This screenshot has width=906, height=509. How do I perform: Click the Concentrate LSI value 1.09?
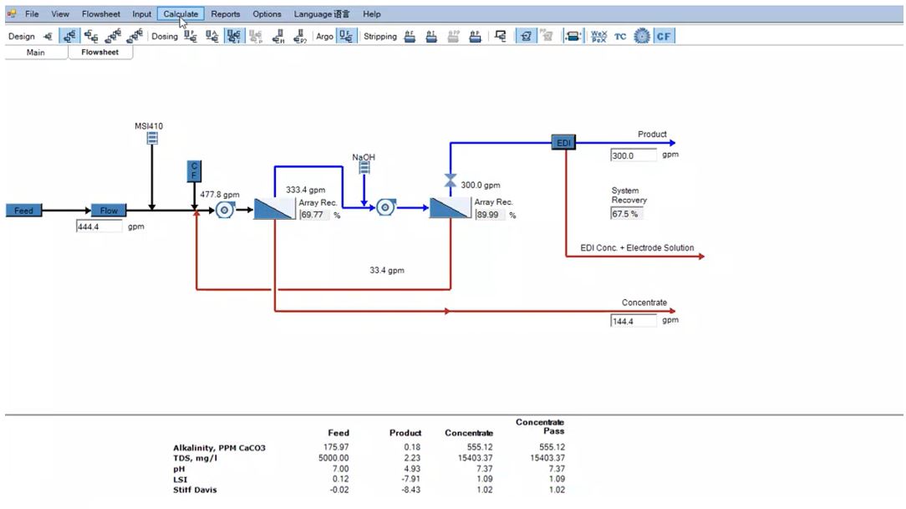coord(484,479)
